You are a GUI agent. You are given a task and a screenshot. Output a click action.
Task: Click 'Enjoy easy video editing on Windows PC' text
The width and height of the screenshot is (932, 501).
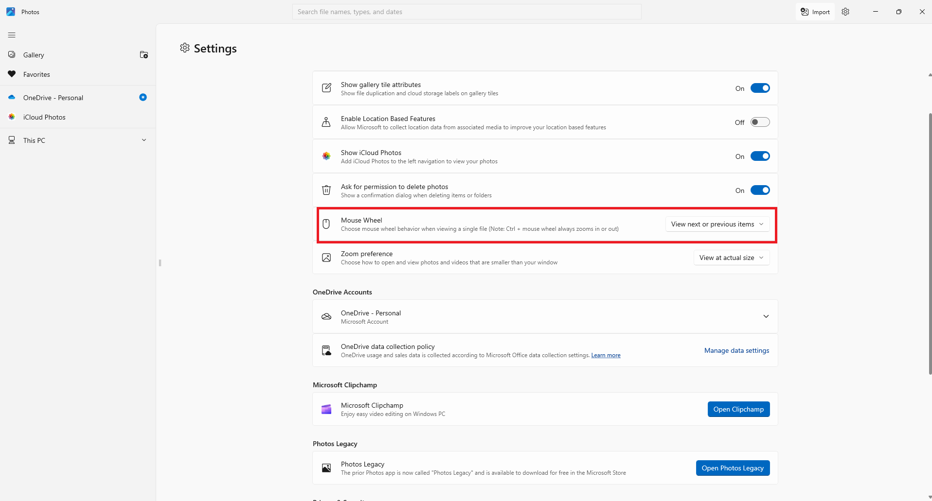(x=393, y=414)
